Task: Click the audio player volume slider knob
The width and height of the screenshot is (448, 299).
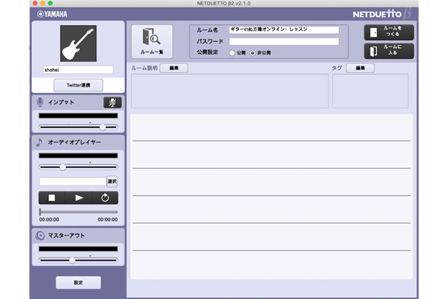Action: tap(63, 167)
